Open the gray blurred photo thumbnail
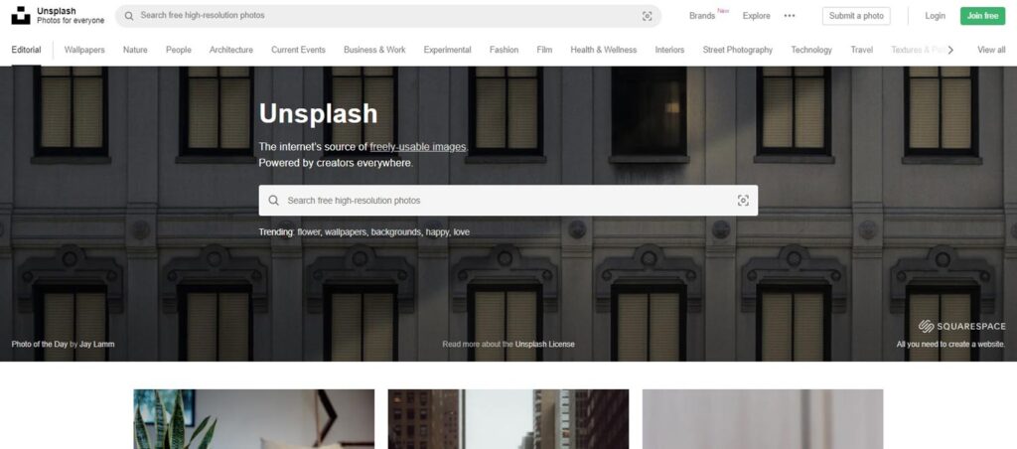 click(x=763, y=419)
